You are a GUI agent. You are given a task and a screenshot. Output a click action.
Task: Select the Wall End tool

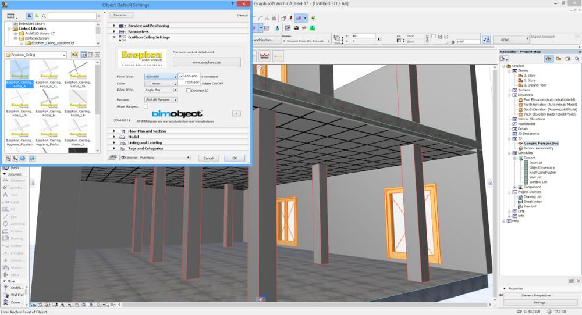pos(13,295)
